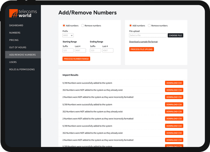The height and width of the screenshot is (152, 210).
Task: Open the Dashboard menu item
Action: 16,26
